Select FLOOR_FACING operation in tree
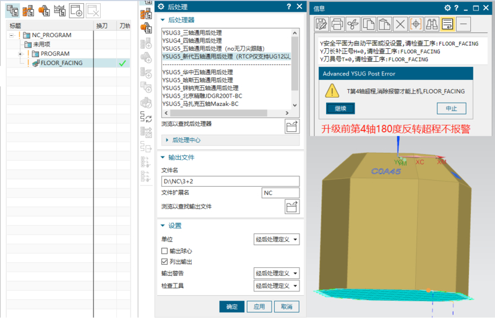Image resolution: width=495 pixels, height=318 pixels. pos(61,63)
